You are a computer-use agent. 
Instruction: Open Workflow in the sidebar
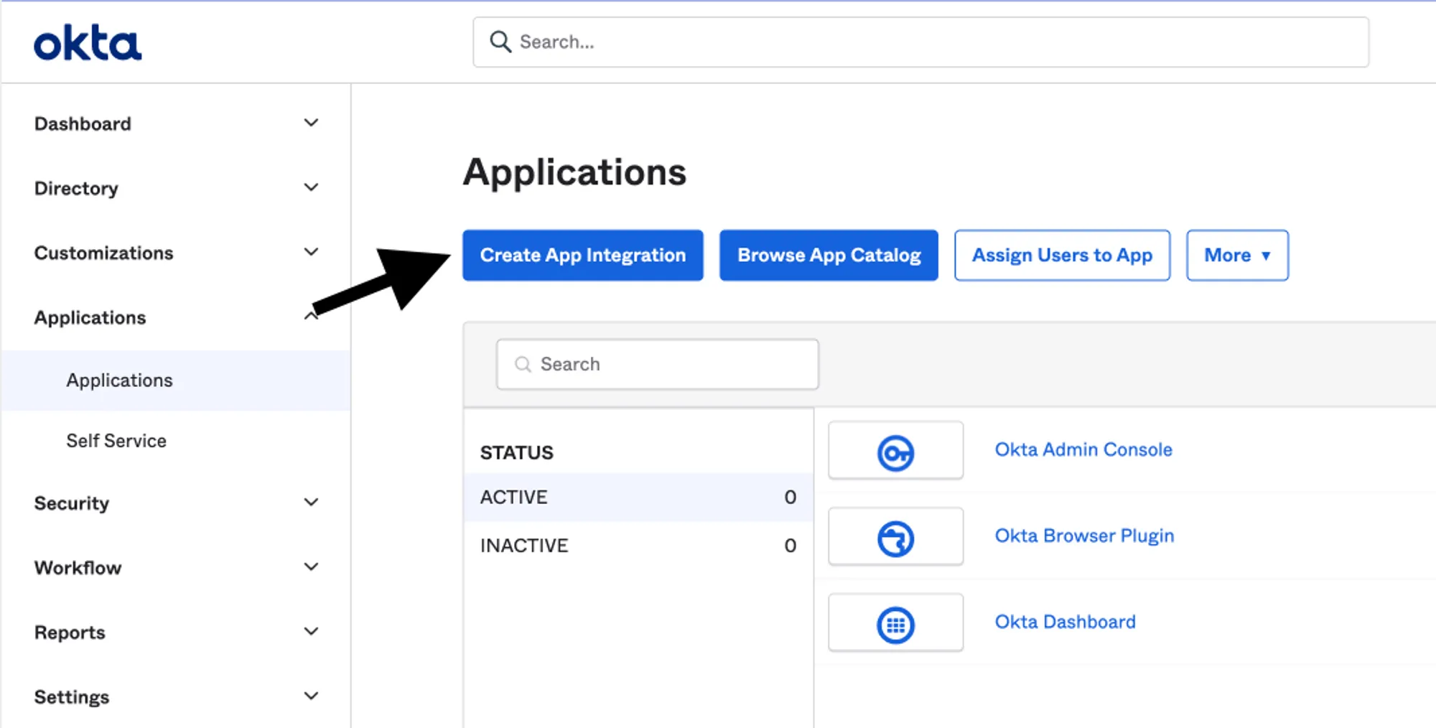pyautogui.click(x=78, y=568)
